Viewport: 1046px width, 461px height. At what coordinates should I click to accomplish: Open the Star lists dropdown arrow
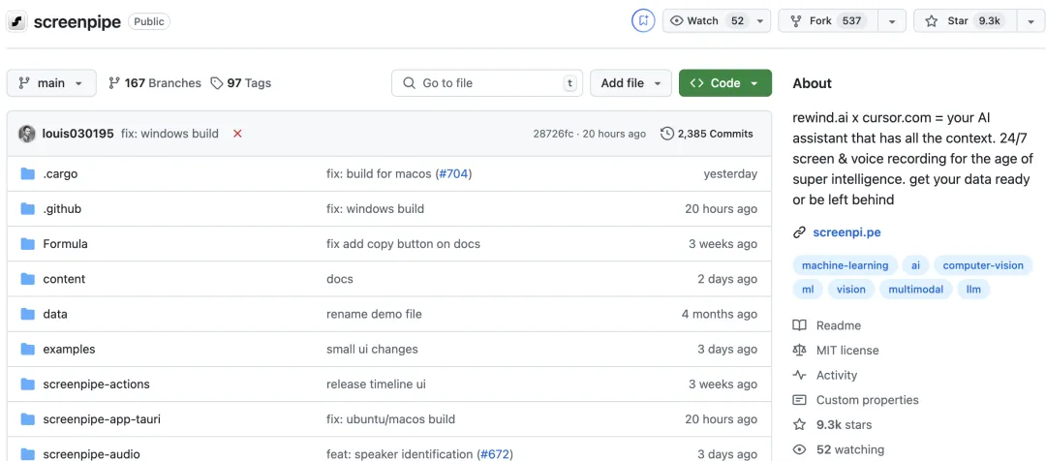coord(1030,21)
